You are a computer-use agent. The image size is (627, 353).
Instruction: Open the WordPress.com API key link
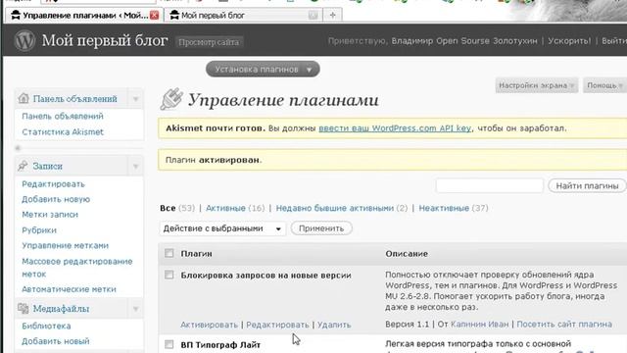[x=395, y=128]
